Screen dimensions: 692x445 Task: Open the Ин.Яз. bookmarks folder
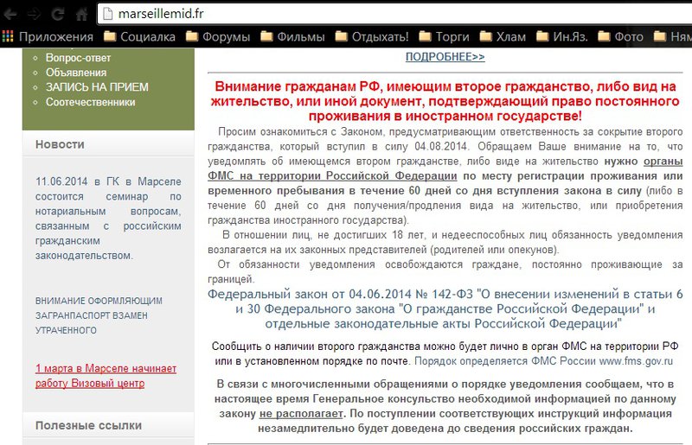[x=567, y=37]
